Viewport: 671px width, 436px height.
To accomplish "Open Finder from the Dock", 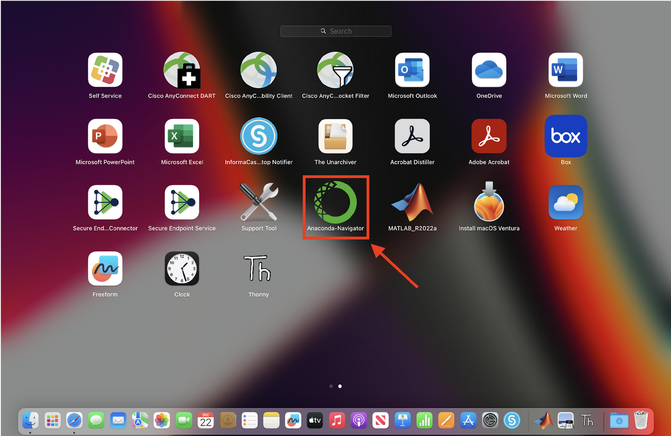I will click(30, 420).
